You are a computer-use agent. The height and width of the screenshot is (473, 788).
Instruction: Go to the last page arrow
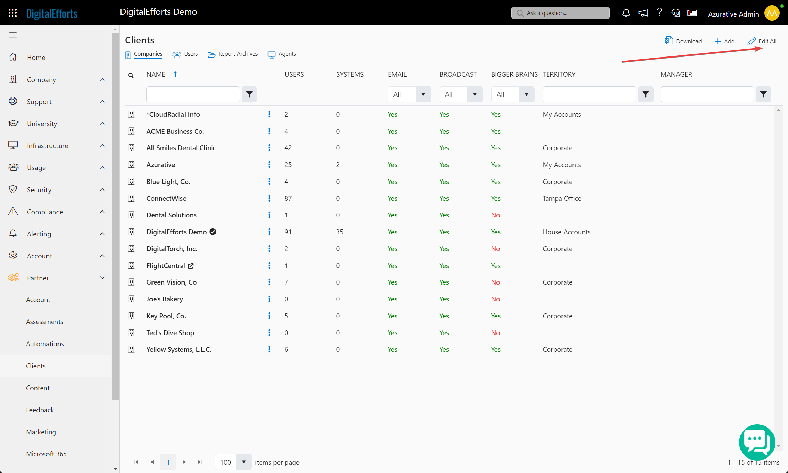click(x=200, y=462)
